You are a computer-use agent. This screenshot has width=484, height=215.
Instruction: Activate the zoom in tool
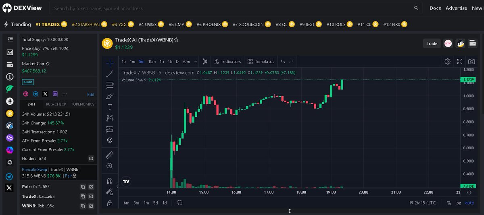(x=110, y=166)
